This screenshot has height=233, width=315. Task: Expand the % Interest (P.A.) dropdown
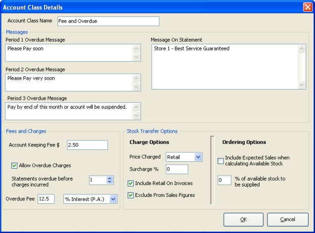point(112,199)
